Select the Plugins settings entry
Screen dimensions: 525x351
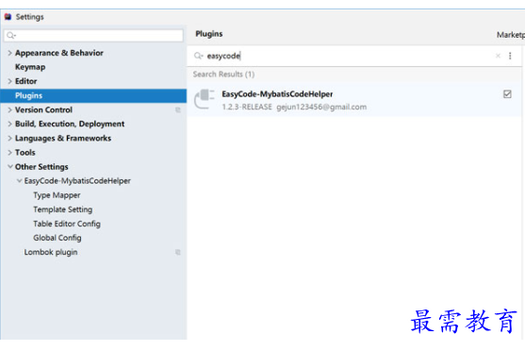point(93,95)
